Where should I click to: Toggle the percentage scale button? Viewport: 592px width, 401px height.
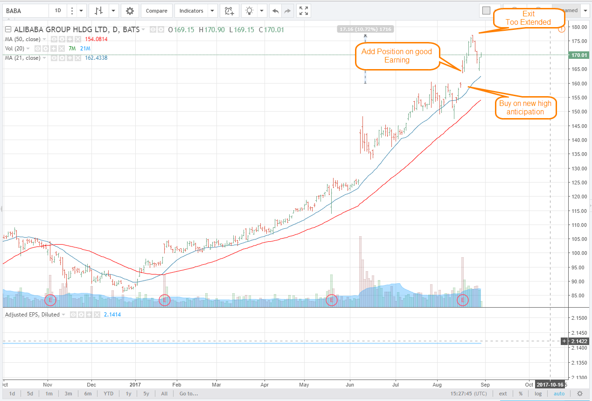pos(521,394)
